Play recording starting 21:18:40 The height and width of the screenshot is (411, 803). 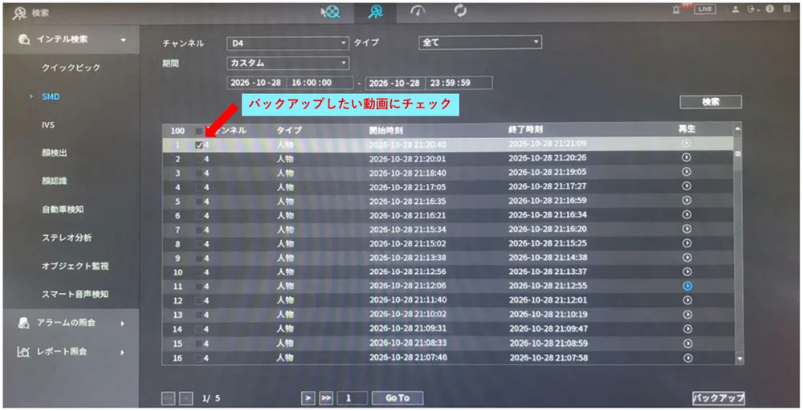[x=687, y=172]
